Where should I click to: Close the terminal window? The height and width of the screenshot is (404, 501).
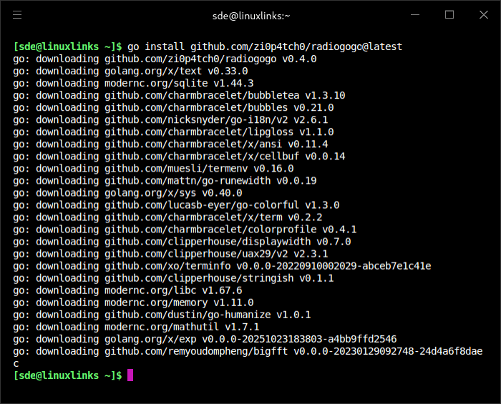click(x=482, y=14)
